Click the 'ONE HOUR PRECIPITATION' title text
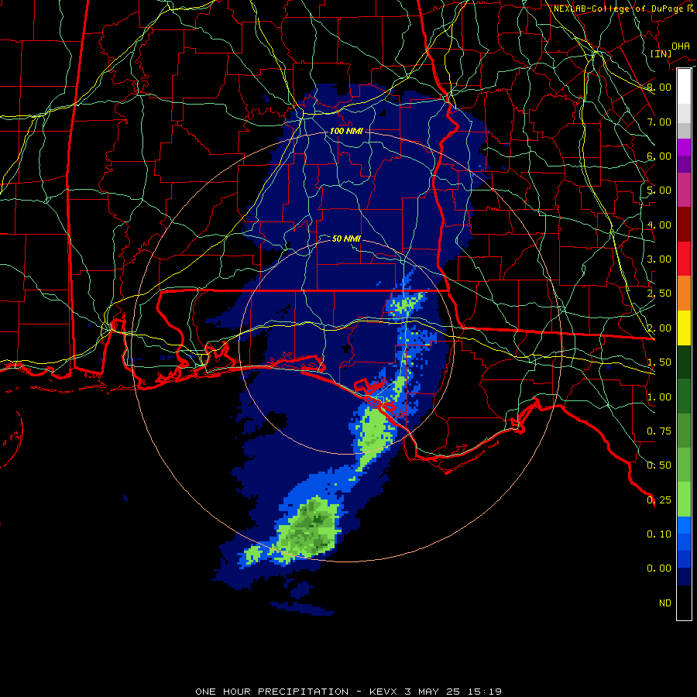The height and width of the screenshot is (697, 697). [x=272, y=692]
